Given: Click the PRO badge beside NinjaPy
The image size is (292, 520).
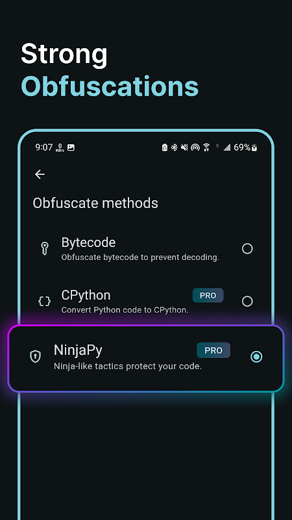Looking at the screenshot, I should (213, 350).
